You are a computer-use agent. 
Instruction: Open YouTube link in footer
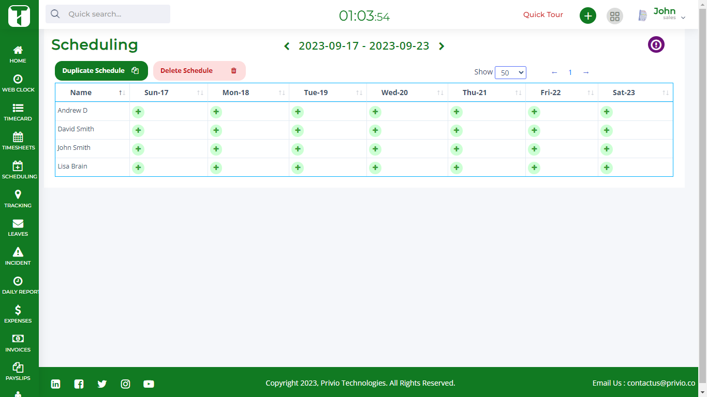click(149, 384)
